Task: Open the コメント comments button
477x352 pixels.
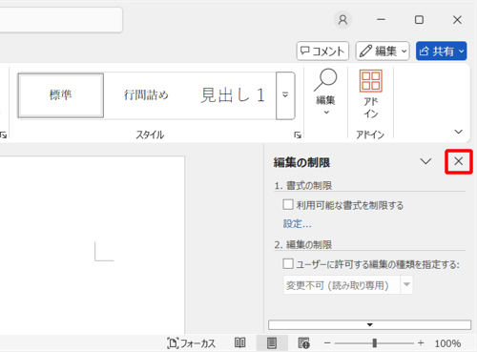Action: [x=322, y=51]
